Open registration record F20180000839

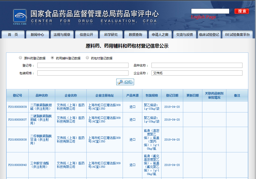tap(17, 107)
